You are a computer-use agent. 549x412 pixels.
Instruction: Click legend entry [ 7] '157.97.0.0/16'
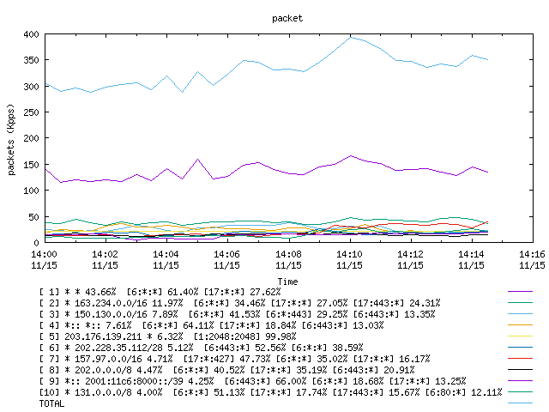pyautogui.click(x=108, y=359)
